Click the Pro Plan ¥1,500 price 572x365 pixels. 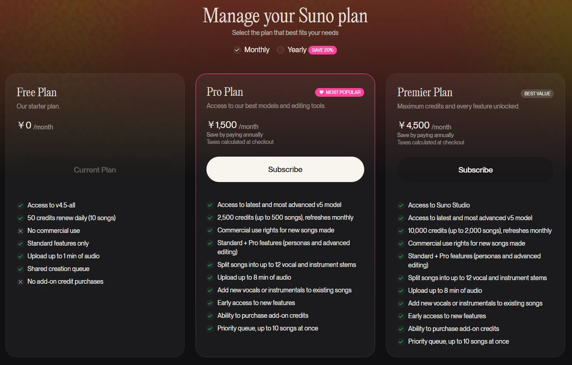222,125
